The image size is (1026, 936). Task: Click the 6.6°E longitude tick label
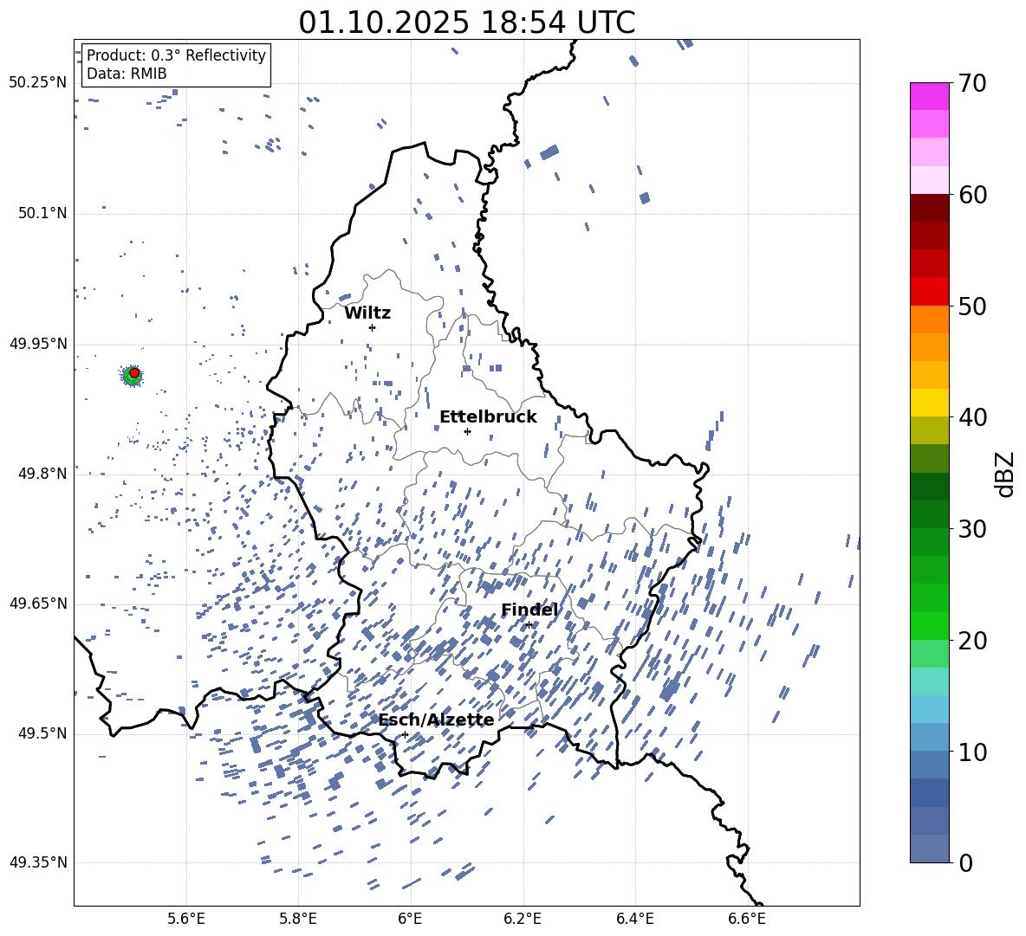pyautogui.click(x=747, y=919)
